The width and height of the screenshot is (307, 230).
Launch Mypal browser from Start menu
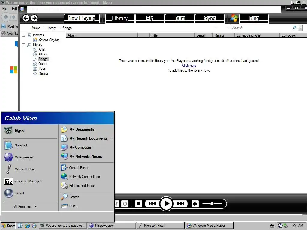(30, 131)
